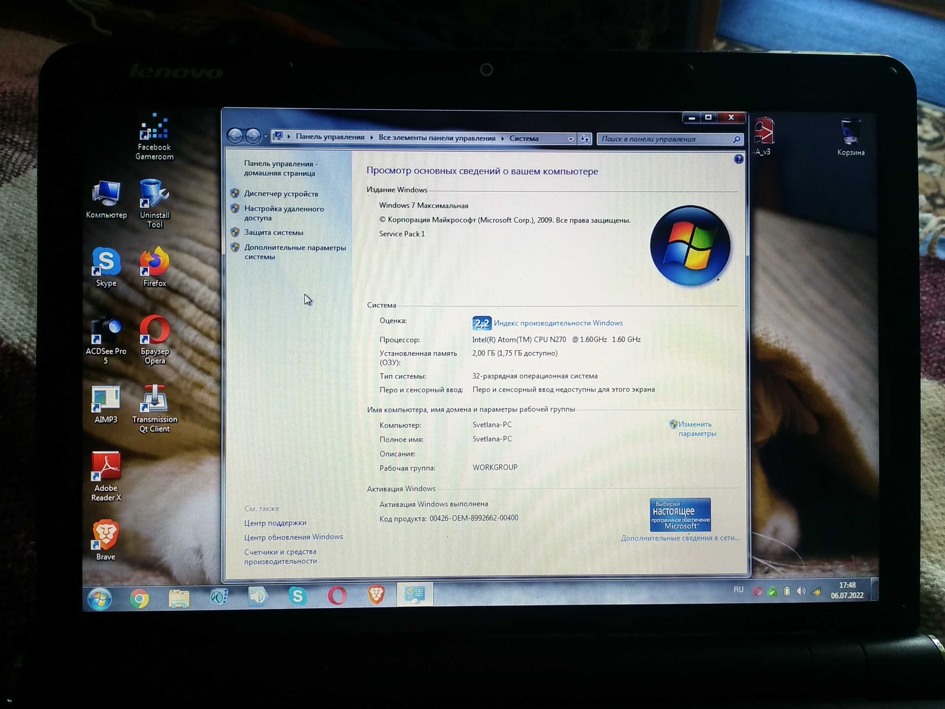Open Дополнительные сведения в сети link
Image resolution: width=945 pixels, height=709 pixels.
(x=680, y=538)
